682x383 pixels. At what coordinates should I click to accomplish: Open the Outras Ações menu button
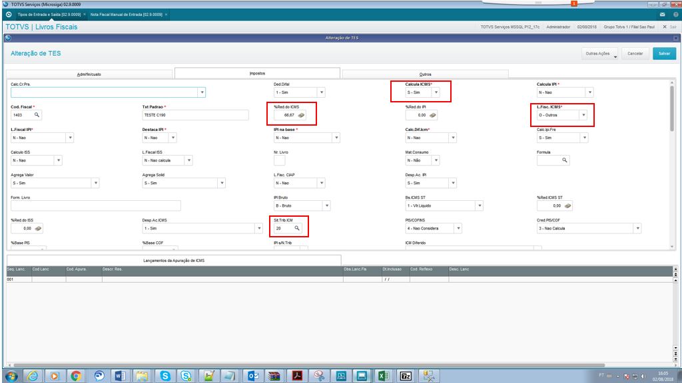click(600, 53)
